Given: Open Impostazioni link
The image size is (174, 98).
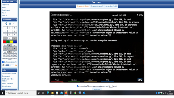Looking at the screenshot, I should pos(6,76).
